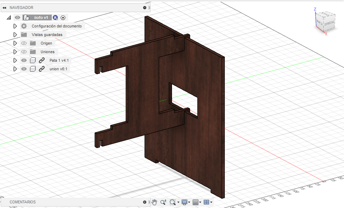Click the blue R badge next to iiofo v1
This screenshot has width=344, height=208.
click(x=56, y=17)
